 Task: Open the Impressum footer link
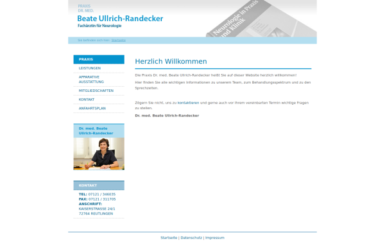tap(215, 238)
